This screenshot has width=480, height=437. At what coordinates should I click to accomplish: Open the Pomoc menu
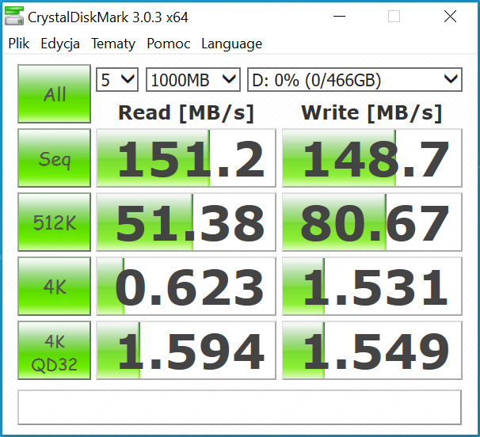169,44
